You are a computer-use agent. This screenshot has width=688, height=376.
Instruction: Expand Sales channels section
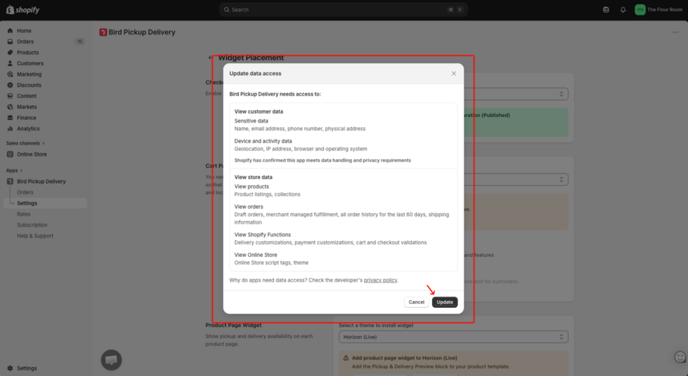click(x=25, y=143)
